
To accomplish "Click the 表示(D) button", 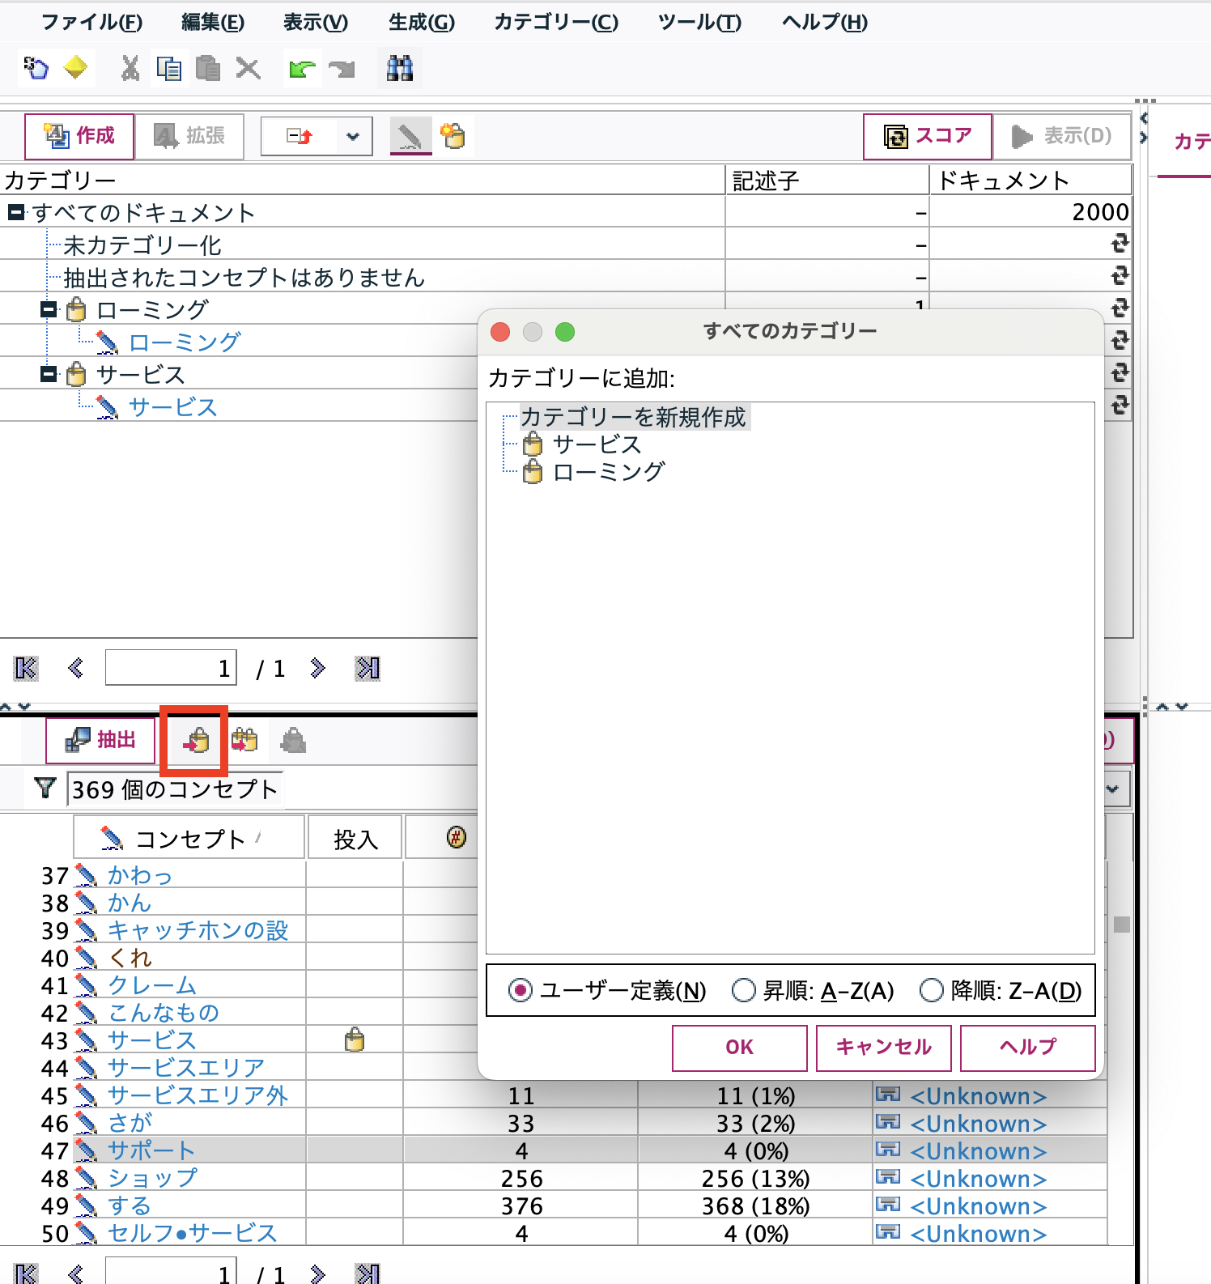I will 1062,136.
